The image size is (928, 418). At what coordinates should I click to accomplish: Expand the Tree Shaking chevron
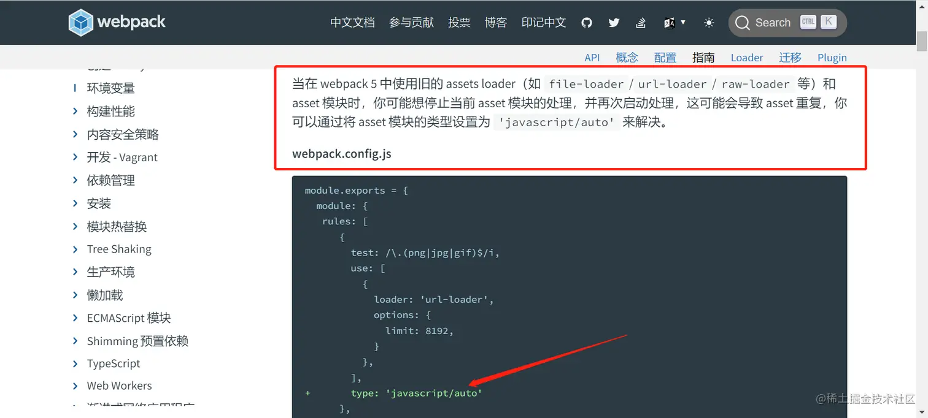[x=75, y=249]
